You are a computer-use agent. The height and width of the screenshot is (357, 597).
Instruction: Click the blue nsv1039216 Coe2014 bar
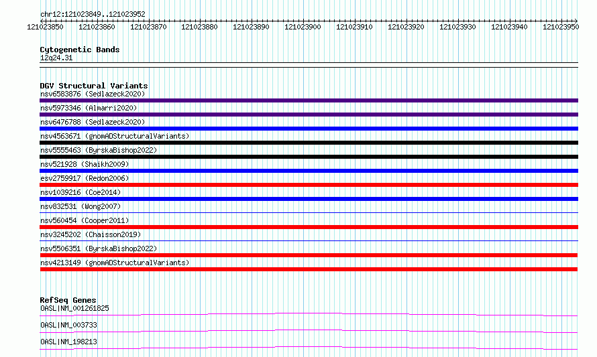coord(309,199)
